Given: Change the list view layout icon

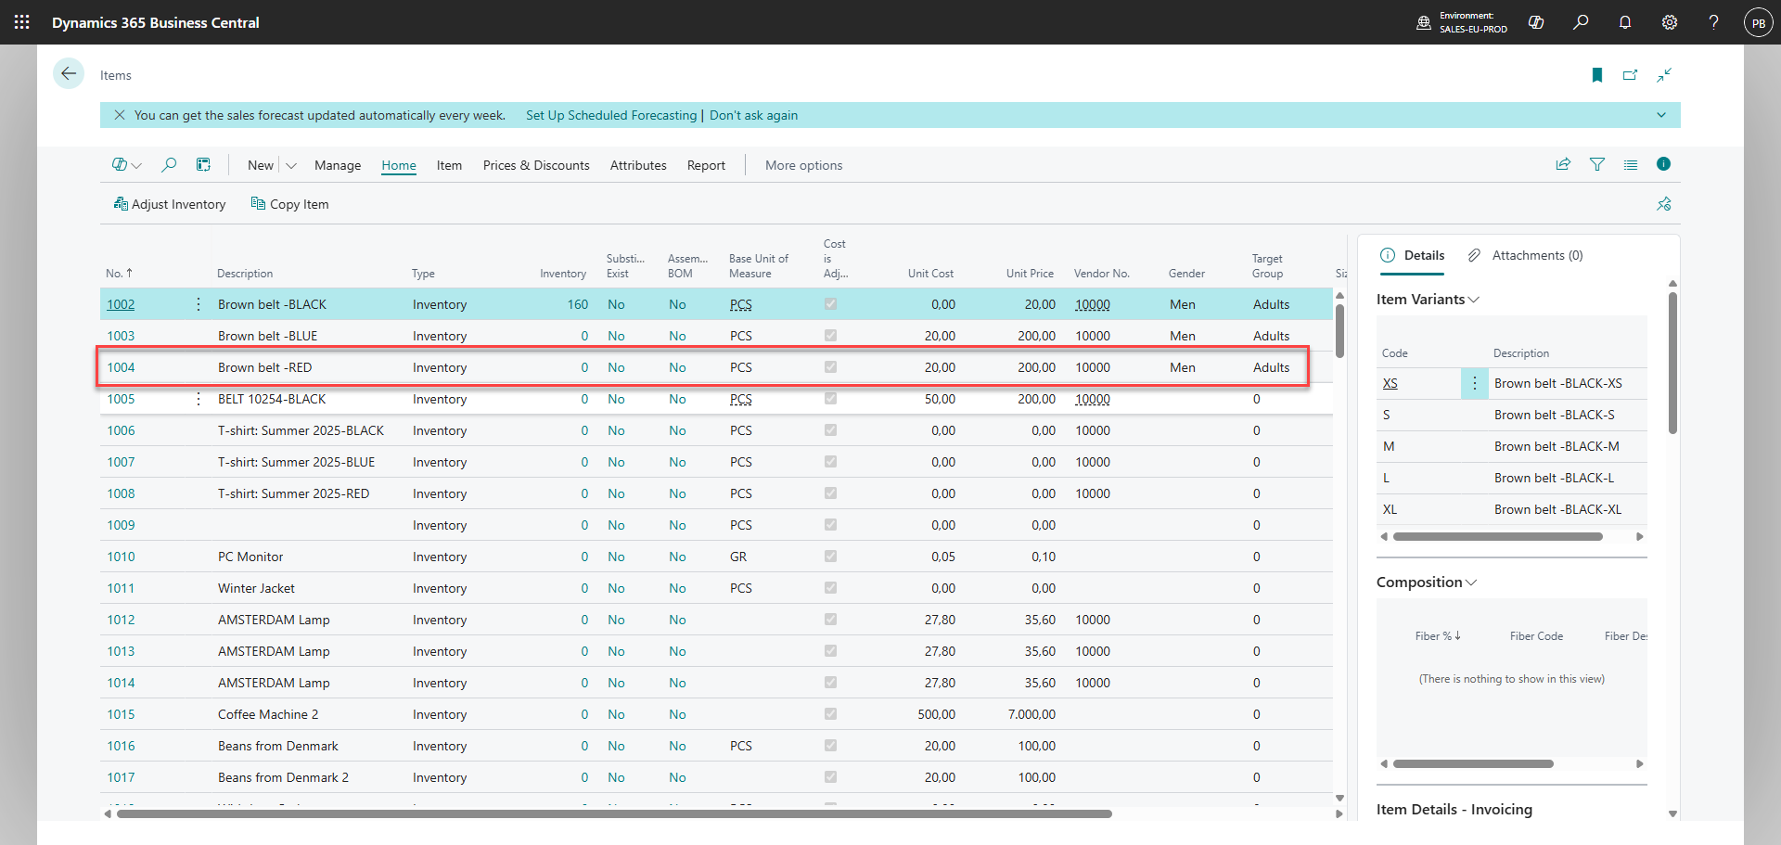Looking at the screenshot, I should click(1631, 164).
